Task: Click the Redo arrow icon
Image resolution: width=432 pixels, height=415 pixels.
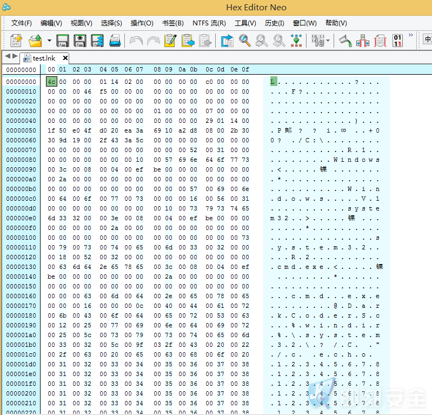Action: (154, 41)
